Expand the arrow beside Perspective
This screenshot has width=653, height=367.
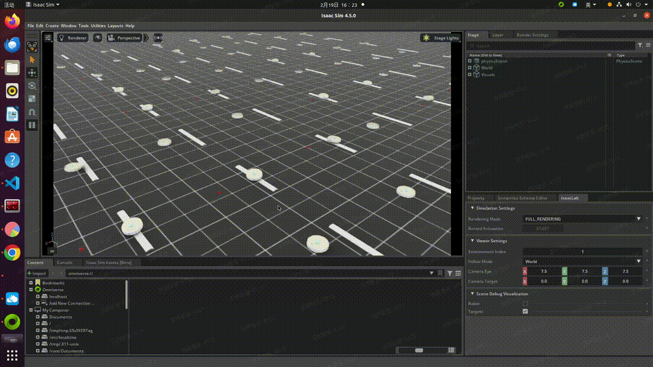146,38
